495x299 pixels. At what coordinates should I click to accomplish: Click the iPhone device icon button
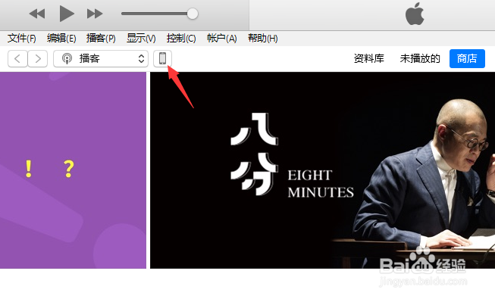[x=162, y=59]
